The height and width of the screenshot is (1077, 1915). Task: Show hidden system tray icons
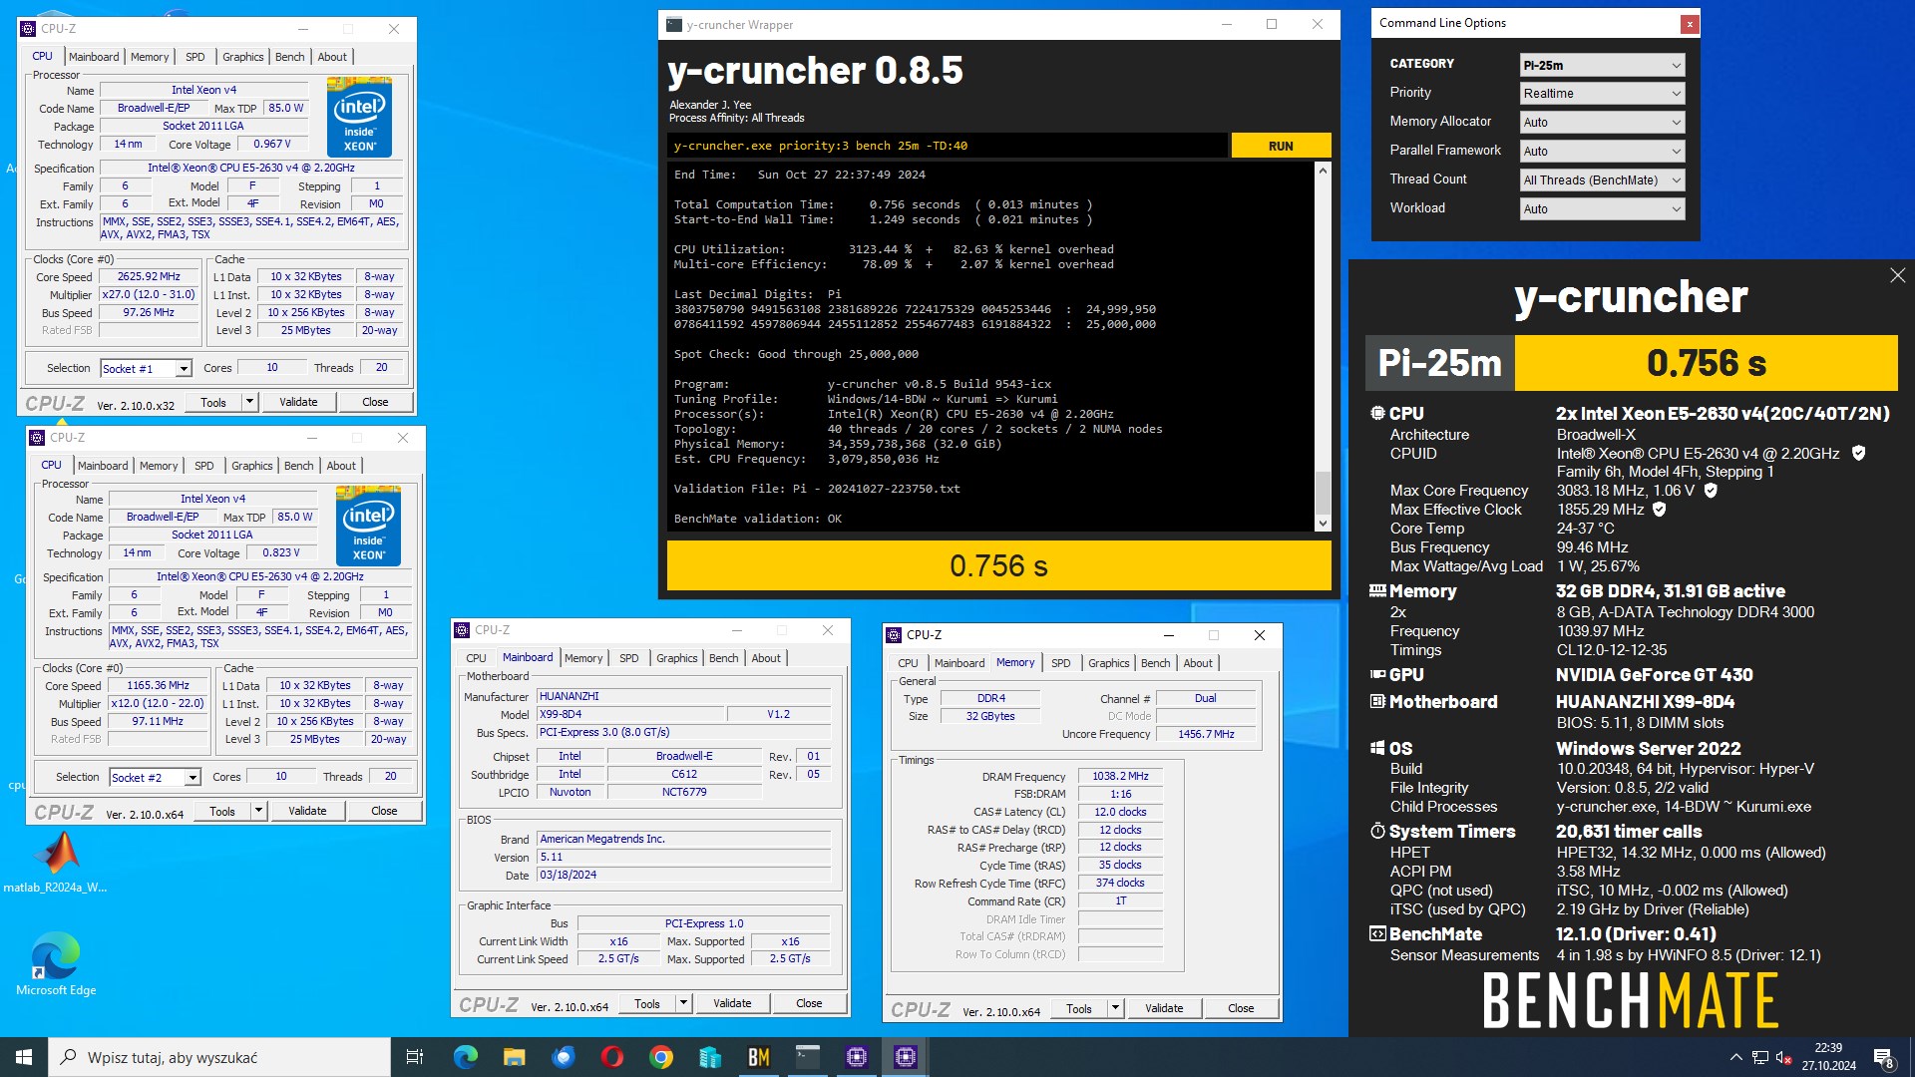1736,1057
